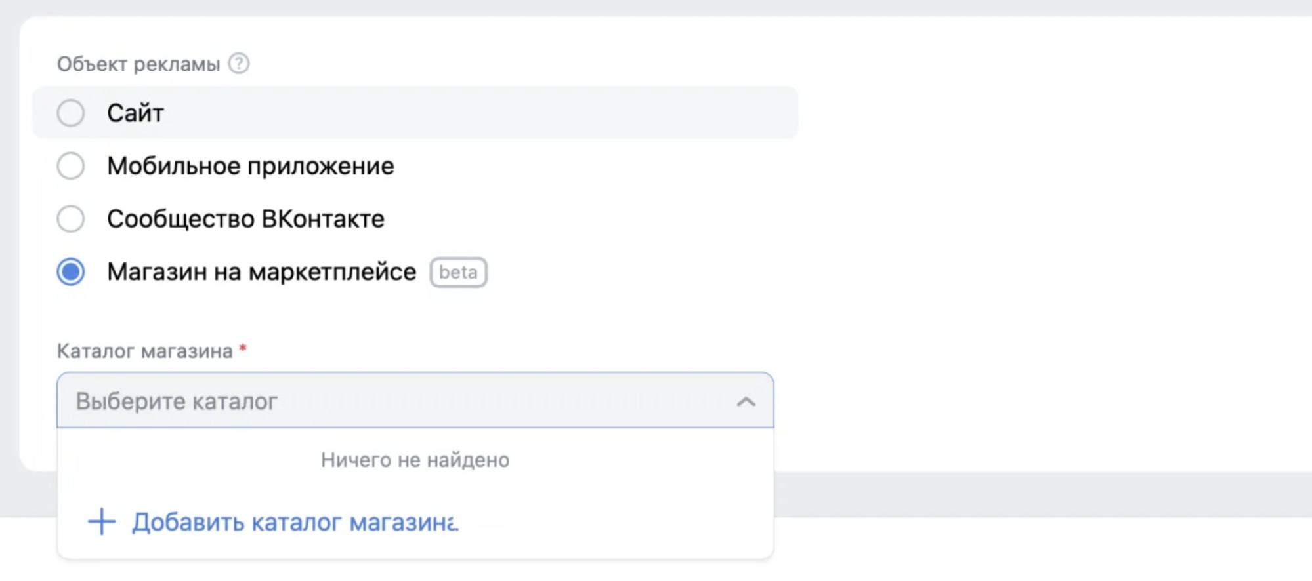Viewport: 1312px width, 581px height.
Task: Select Сообщество ВКонтакте as ad object
Action: coord(71,218)
